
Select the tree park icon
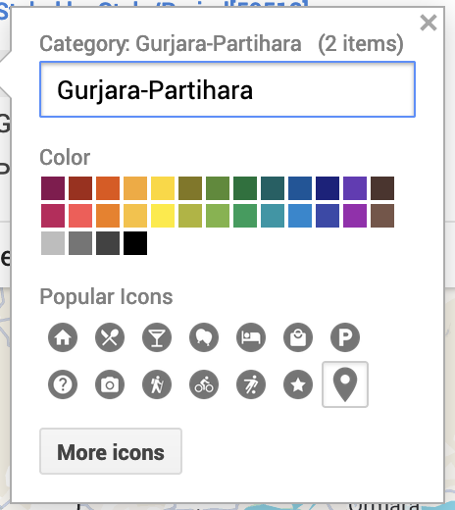coord(204,337)
